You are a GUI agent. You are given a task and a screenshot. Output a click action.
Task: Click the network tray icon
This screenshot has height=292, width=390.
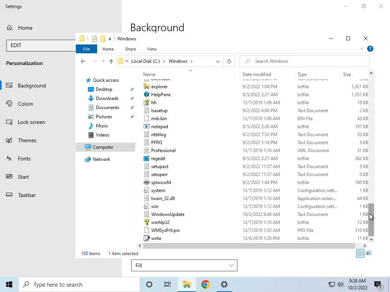pos(332,284)
